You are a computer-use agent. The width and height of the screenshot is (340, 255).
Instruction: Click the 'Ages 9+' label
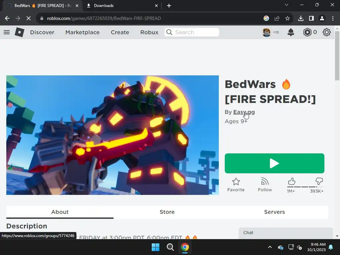coord(236,121)
